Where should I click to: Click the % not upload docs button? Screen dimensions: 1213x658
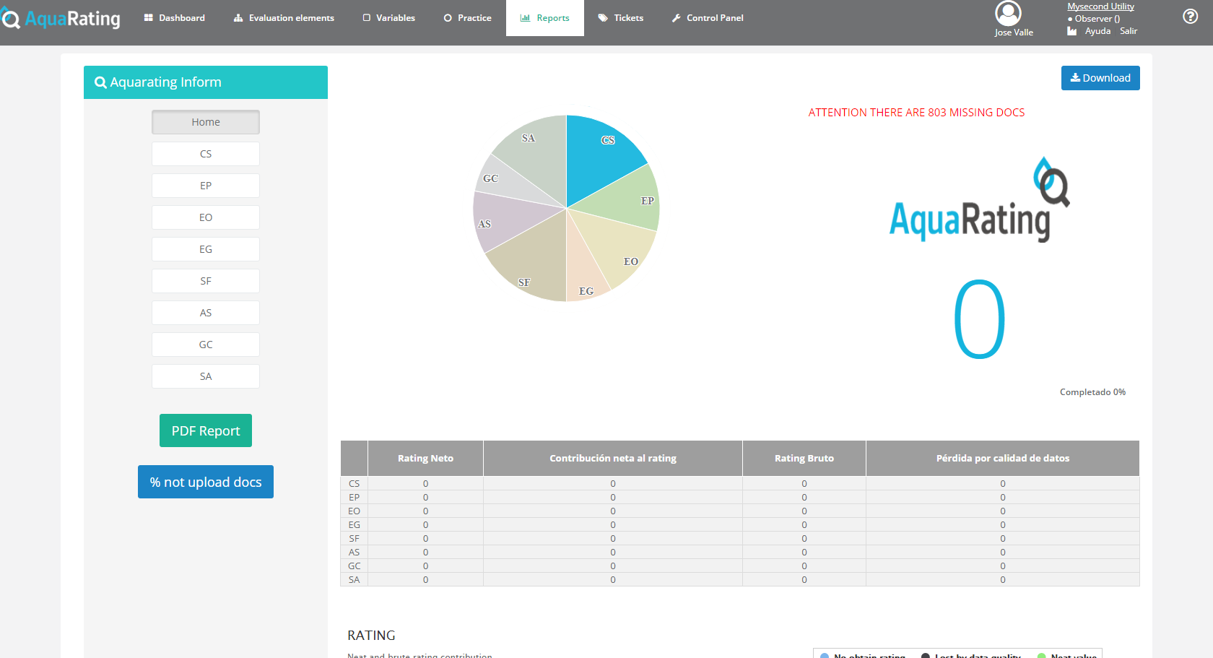(x=206, y=482)
